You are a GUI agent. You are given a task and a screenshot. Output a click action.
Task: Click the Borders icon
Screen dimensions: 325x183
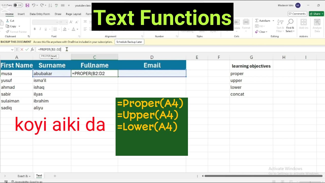(x=55, y=29)
